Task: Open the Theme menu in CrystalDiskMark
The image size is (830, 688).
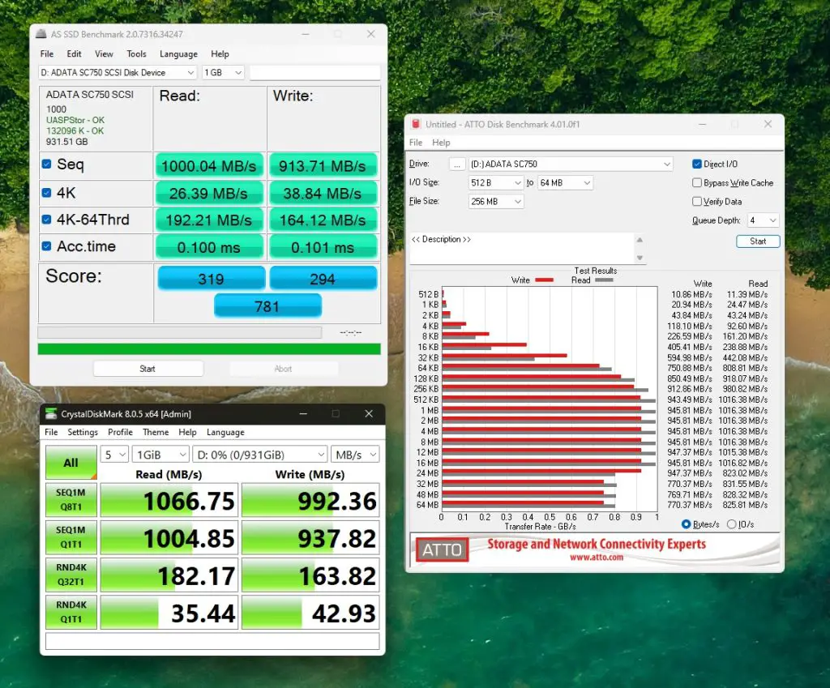Action: click(156, 432)
